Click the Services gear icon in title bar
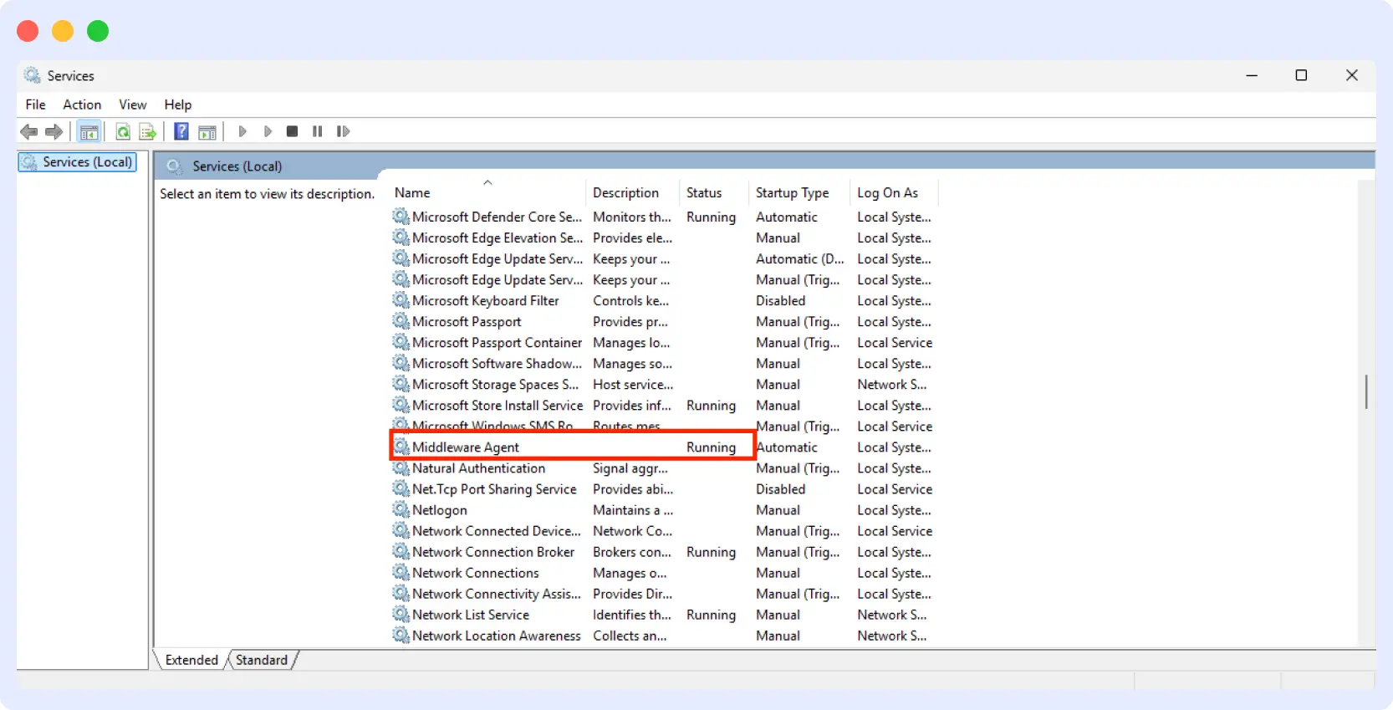This screenshot has height=710, width=1393. click(32, 75)
